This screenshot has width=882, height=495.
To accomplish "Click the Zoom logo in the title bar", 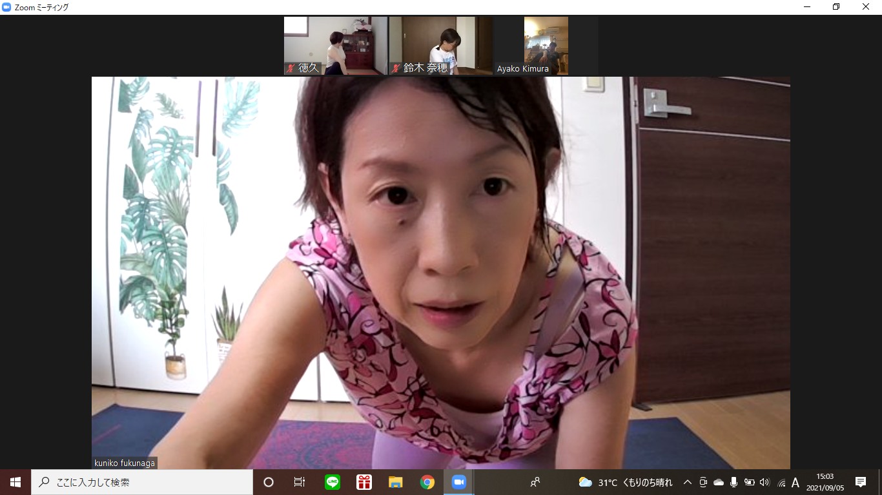I will coord(7,7).
